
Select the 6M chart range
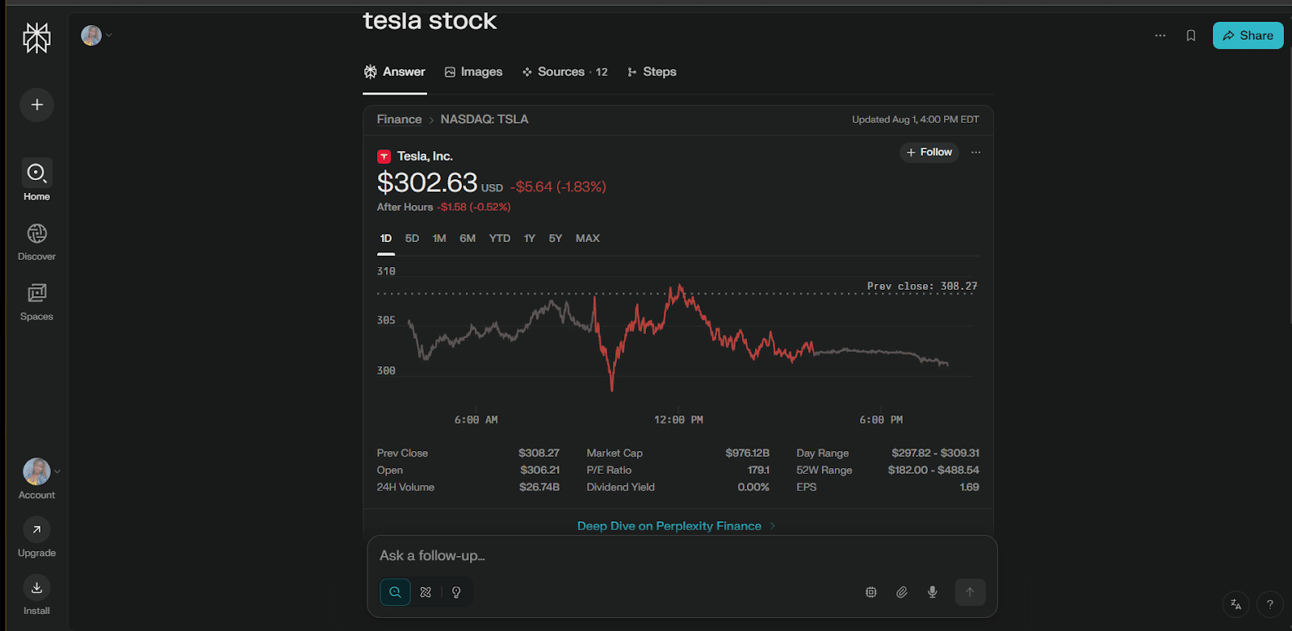pyautogui.click(x=468, y=239)
